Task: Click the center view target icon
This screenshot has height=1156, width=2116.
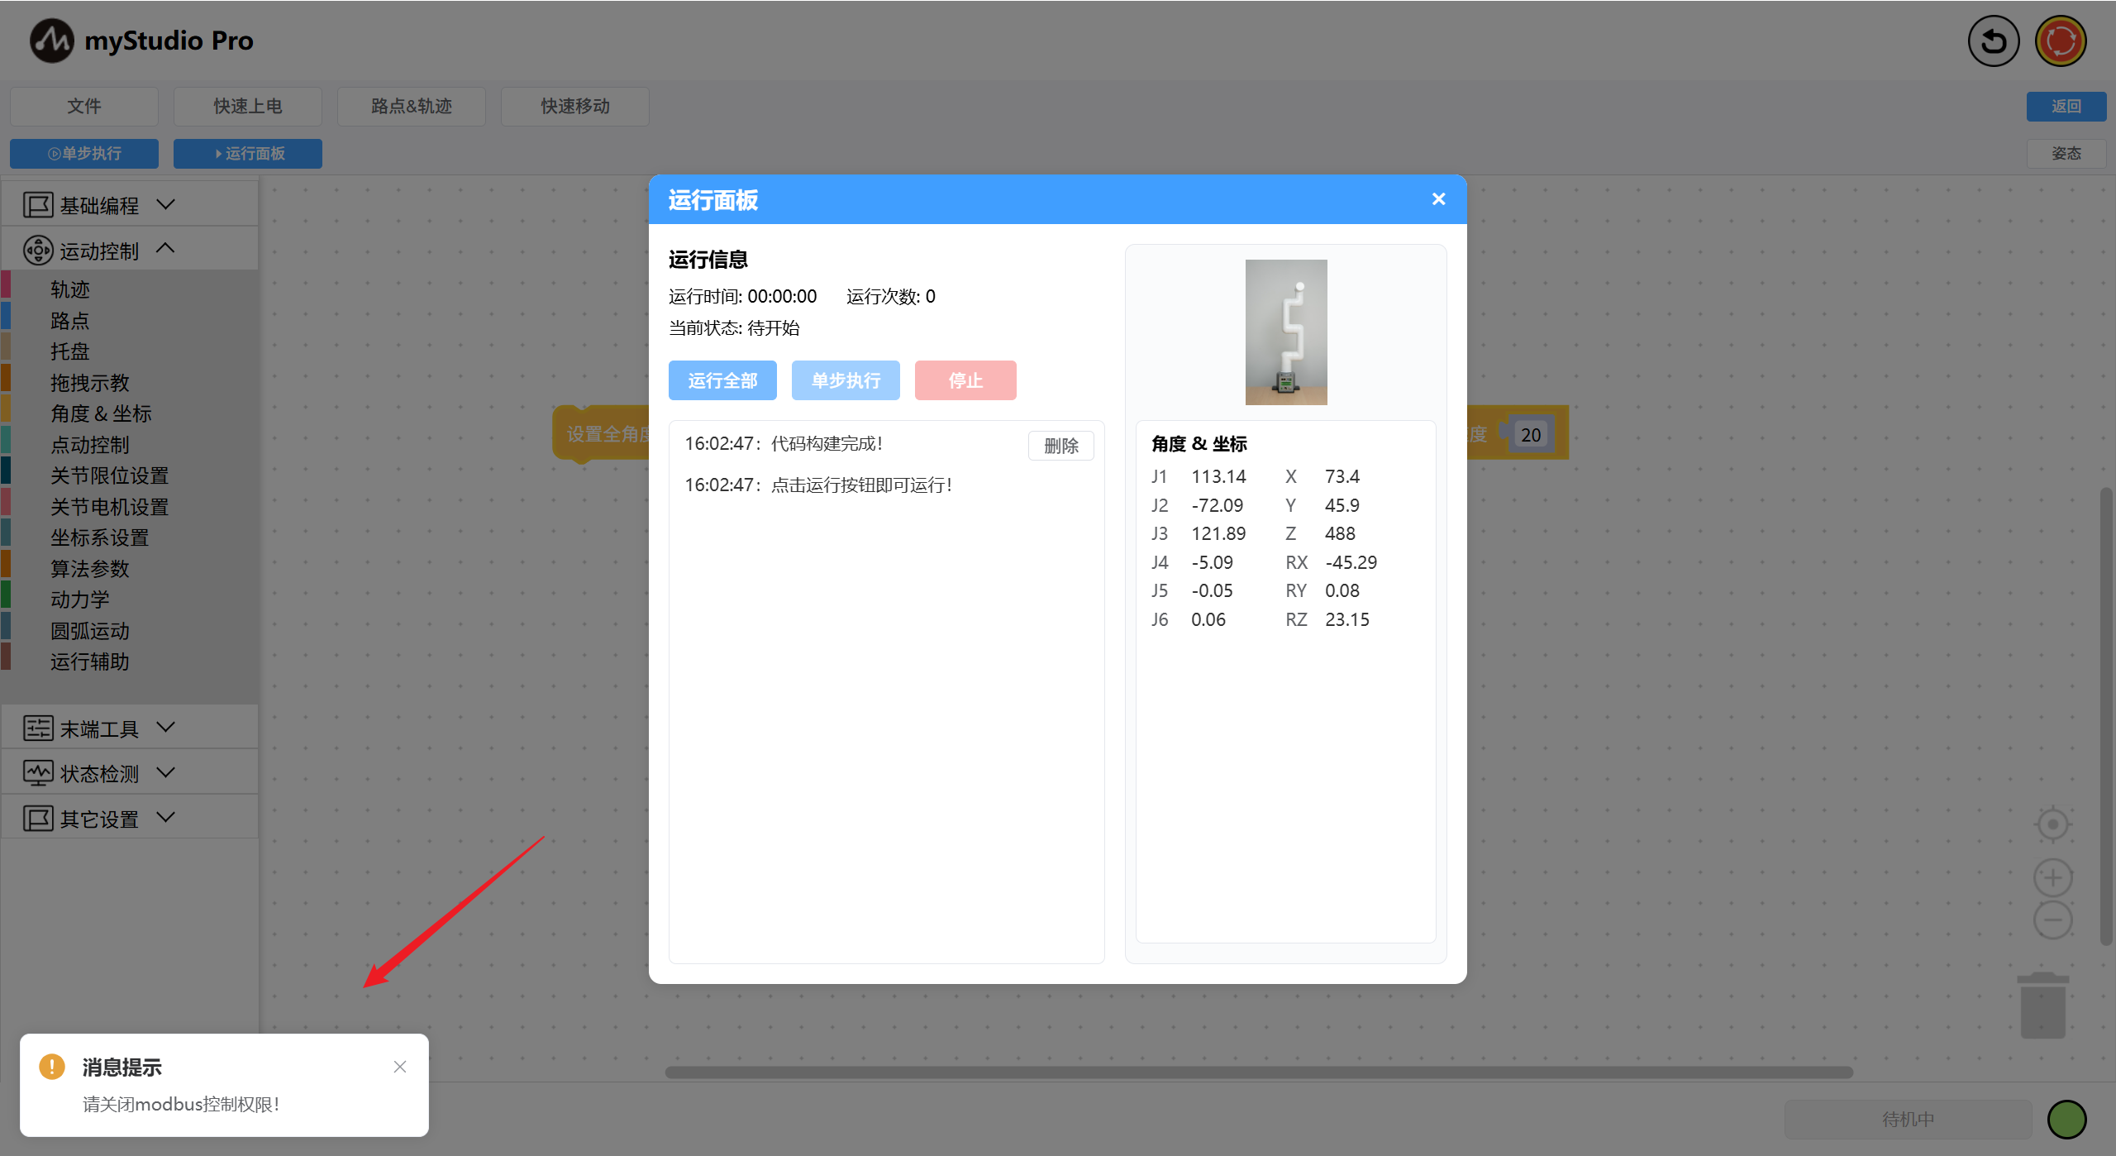Action: [x=2052, y=824]
